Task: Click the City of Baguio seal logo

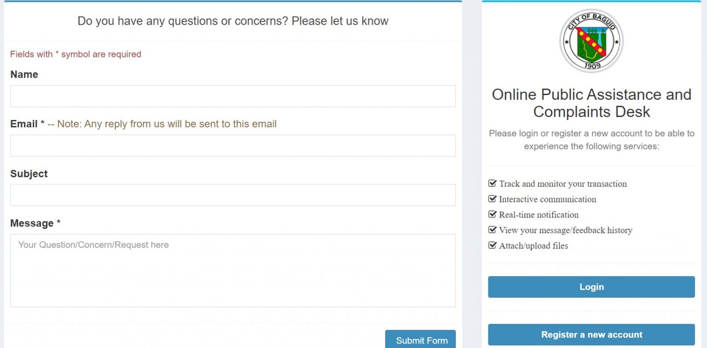Action: click(x=591, y=41)
